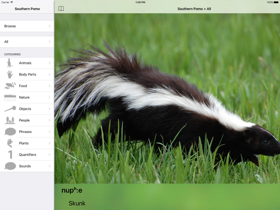Select the Phrases speech bubble icon
This screenshot has width=280, height=210.
[10, 131]
